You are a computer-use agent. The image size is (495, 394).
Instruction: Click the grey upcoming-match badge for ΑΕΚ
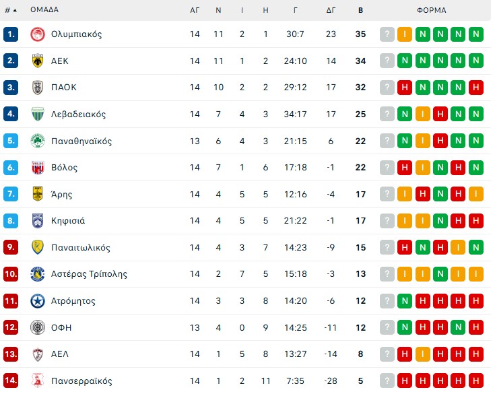pos(387,61)
